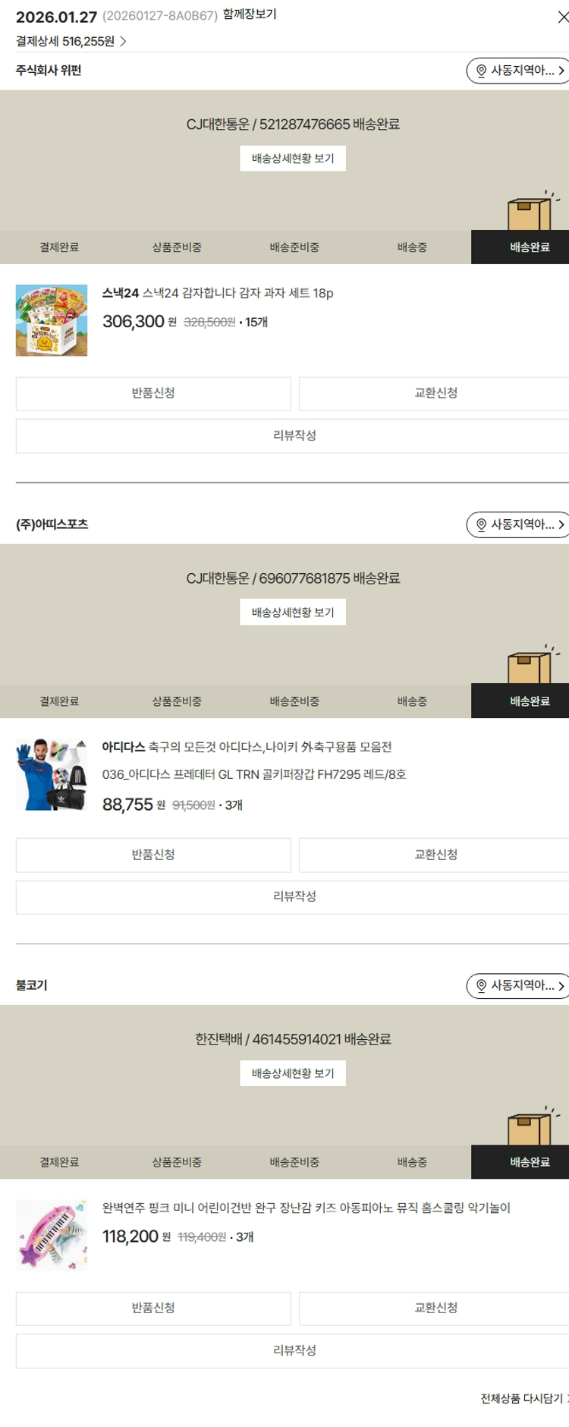Click the delivery box icon in first shipment
Image resolution: width=569 pixels, height=1427 pixels.
(531, 213)
